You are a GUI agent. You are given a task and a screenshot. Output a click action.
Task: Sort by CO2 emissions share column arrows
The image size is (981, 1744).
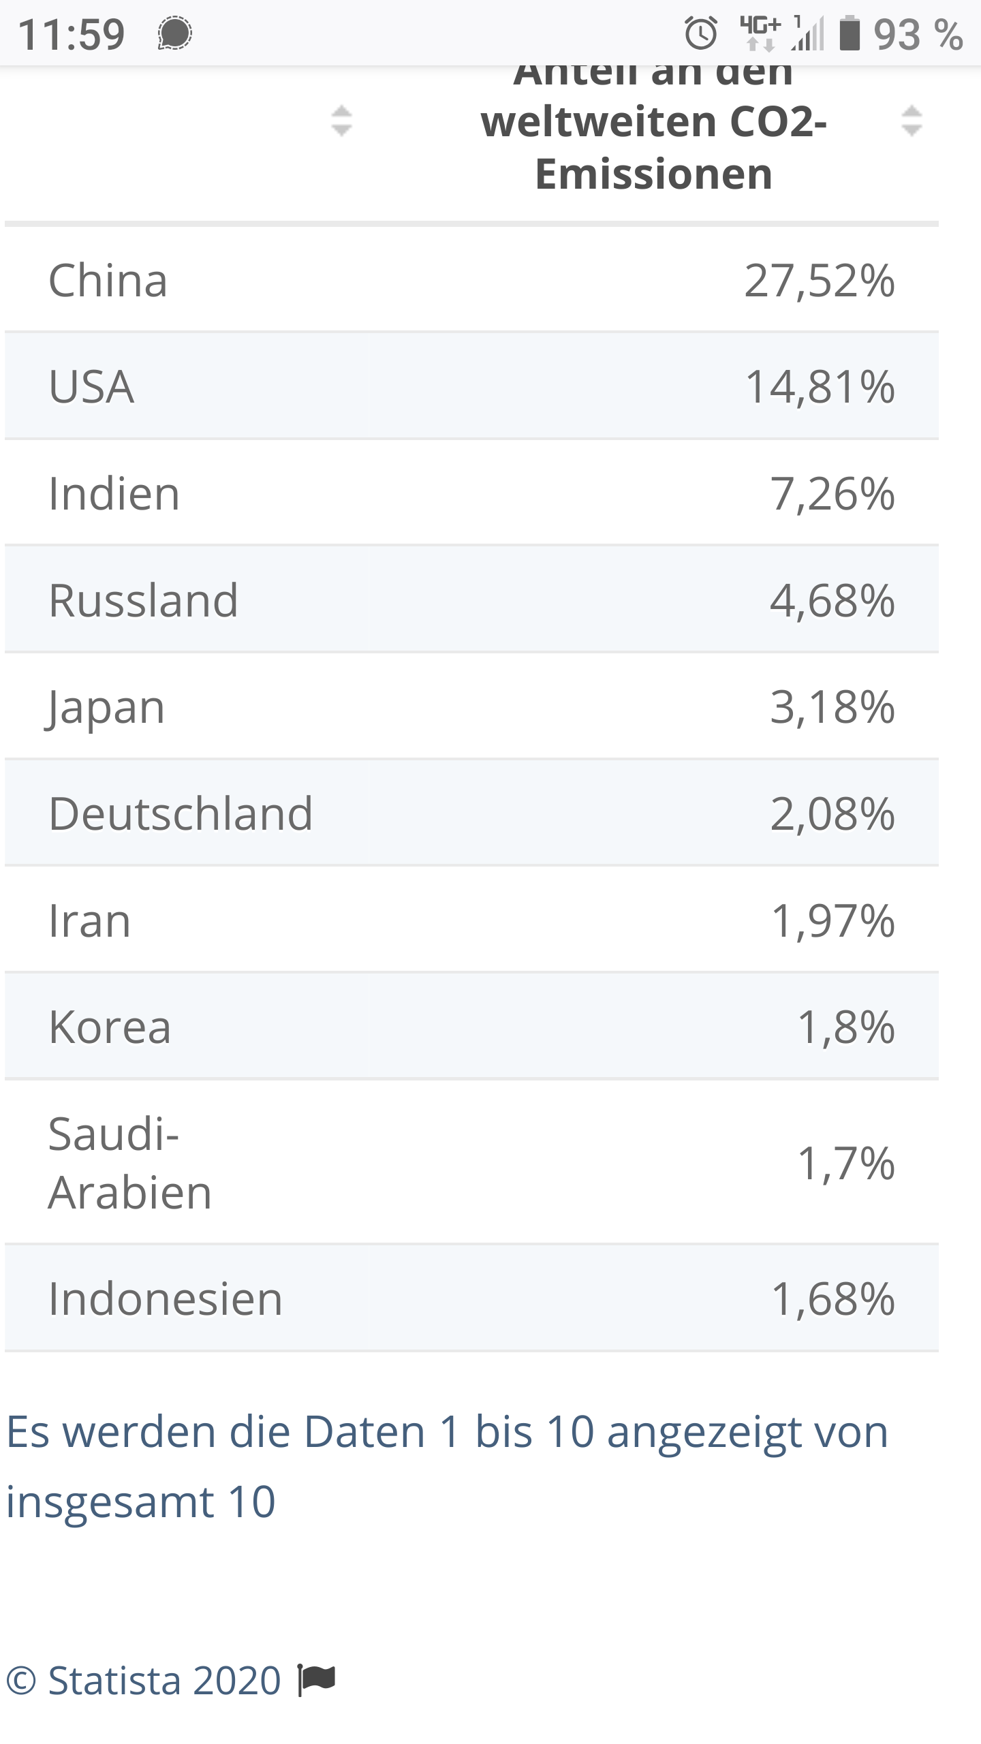click(x=912, y=121)
